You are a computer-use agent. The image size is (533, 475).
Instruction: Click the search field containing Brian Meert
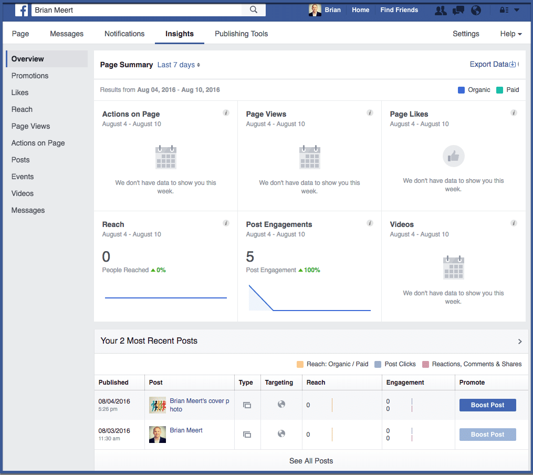pos(137,10)
